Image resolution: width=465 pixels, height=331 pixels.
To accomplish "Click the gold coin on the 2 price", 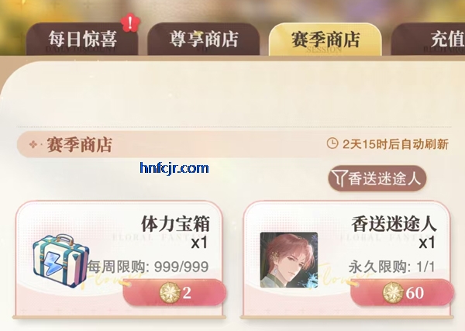I will [170, 293].
